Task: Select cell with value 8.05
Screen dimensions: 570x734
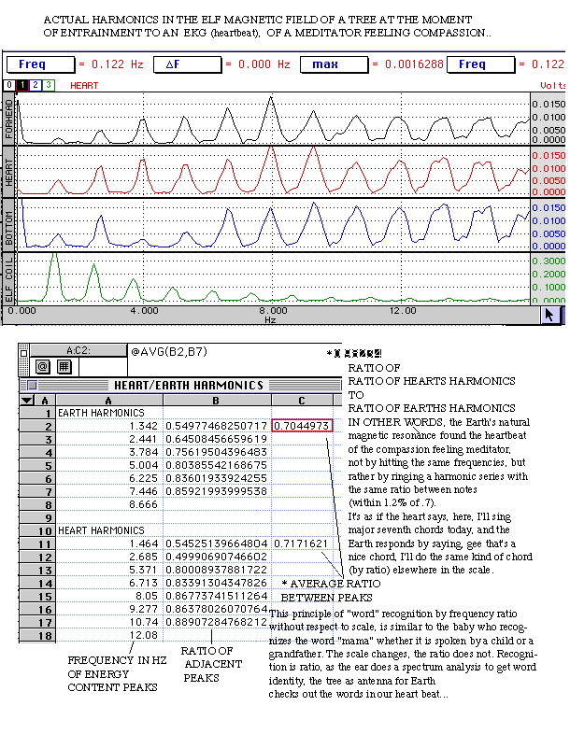Action: (109, 597)
